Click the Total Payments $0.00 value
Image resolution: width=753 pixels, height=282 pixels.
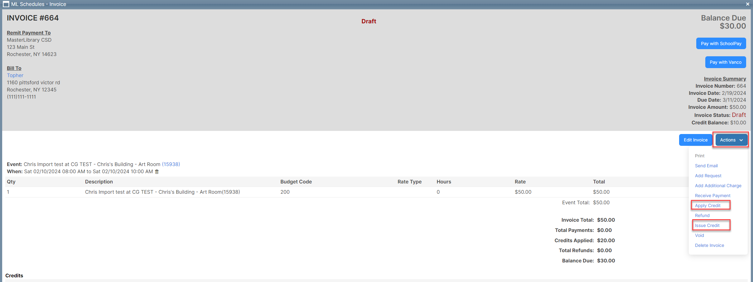click(x=604, y=230)
